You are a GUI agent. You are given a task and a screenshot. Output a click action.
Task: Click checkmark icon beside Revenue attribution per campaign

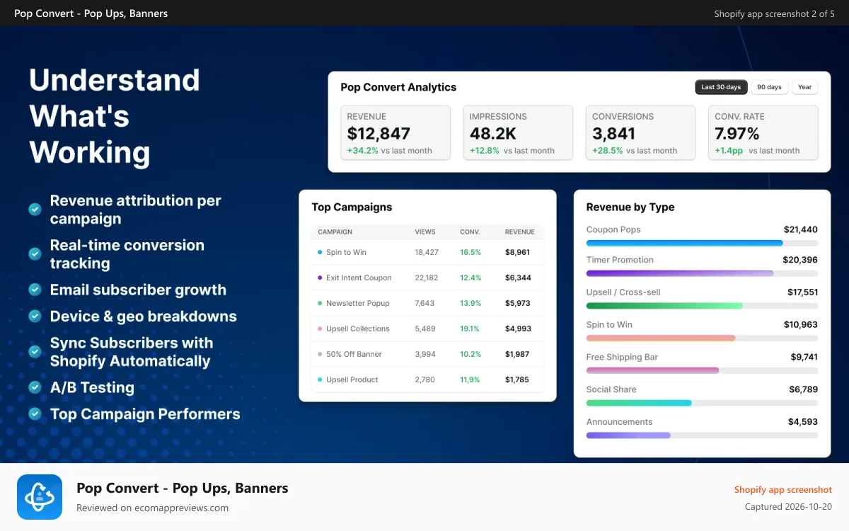[x=34, y=210]
